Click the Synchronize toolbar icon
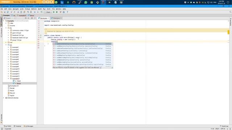 (x=8, y=12)
